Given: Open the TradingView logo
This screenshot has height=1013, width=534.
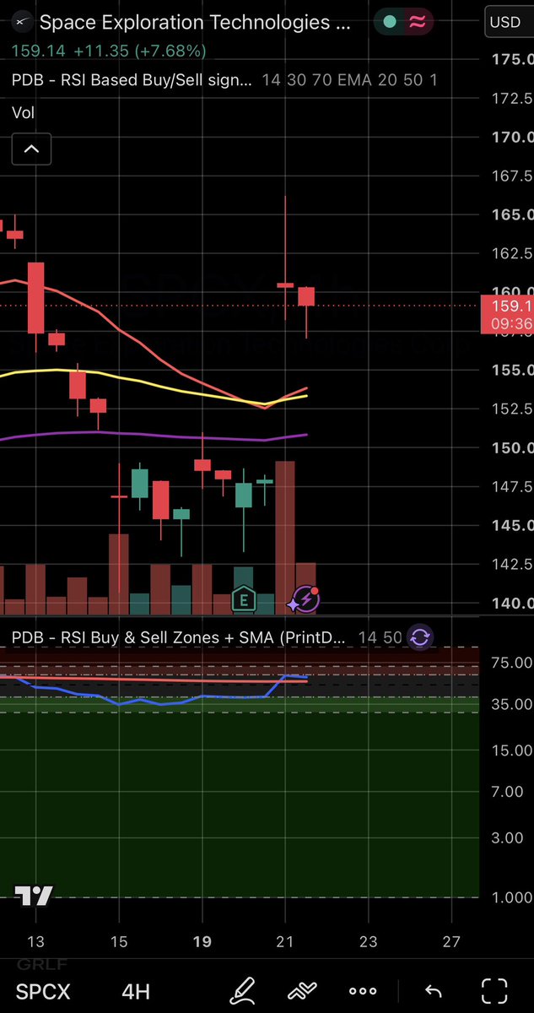Looking at the screenshot, I should click(34, 896).
